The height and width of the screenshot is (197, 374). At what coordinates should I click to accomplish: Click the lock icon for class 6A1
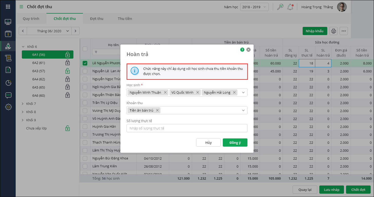click(x=68, y=54)
